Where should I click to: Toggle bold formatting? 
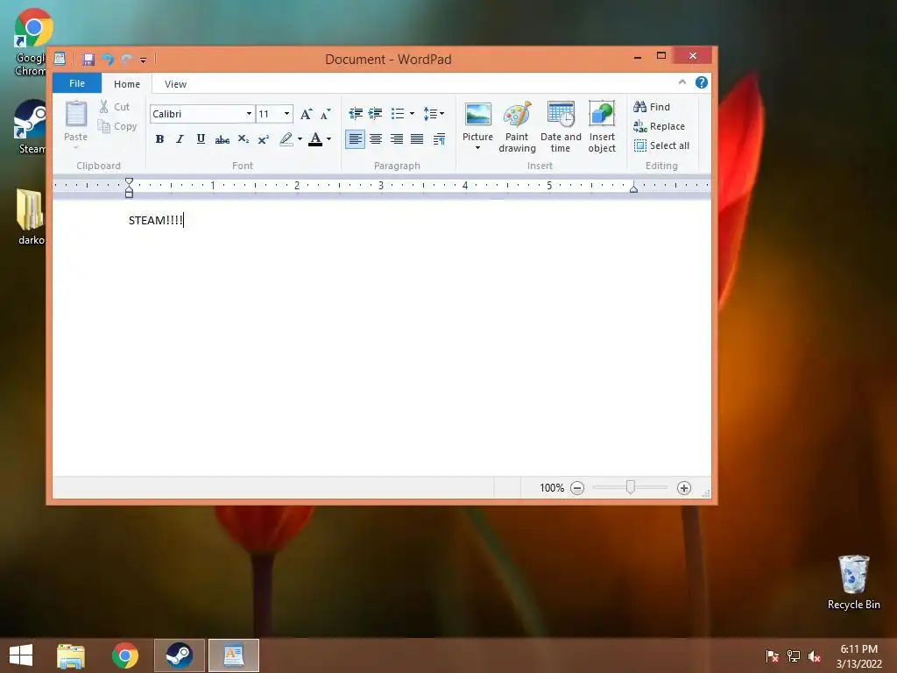159,139
